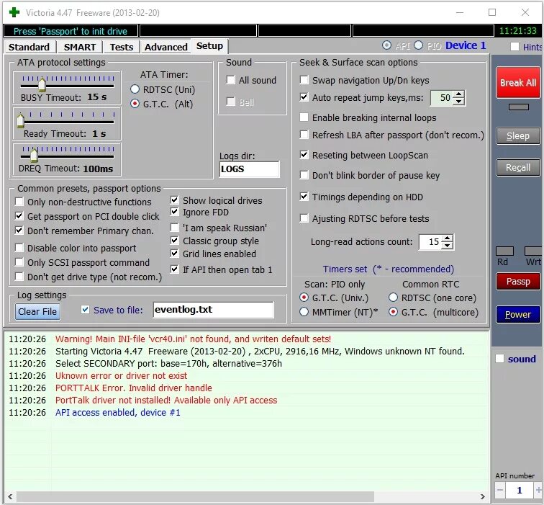Click the blue Power button
Viewport: 544px width, 505px height.
tap(518, 314)
